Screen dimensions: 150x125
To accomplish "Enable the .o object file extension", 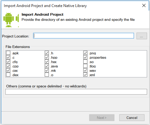I will point(47,75).
